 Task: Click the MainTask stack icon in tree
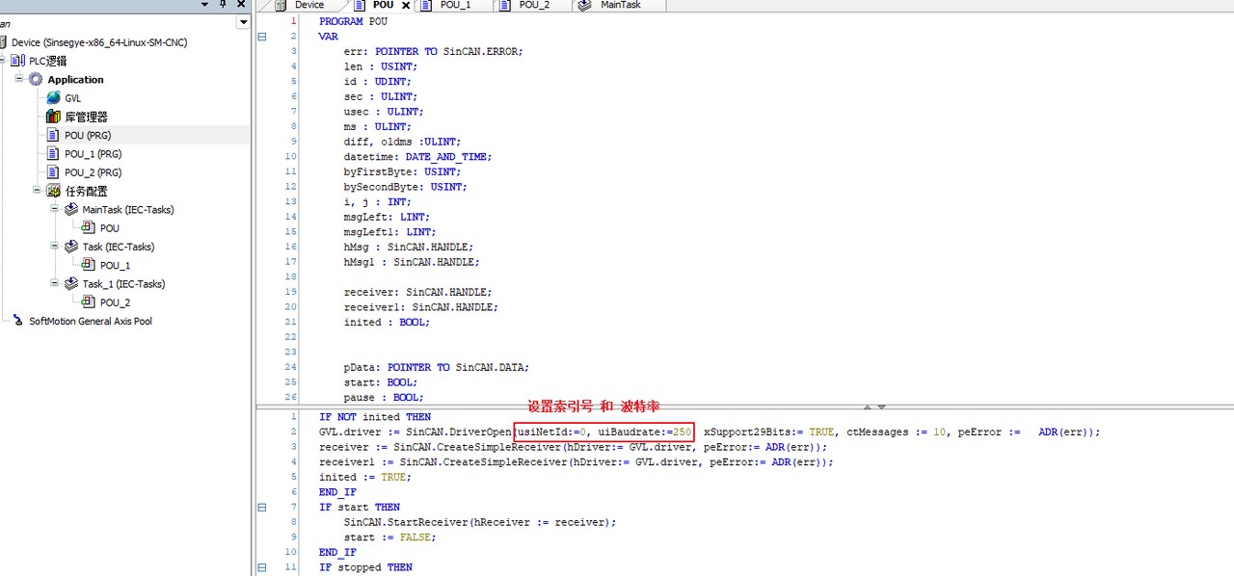click(71, 210)
